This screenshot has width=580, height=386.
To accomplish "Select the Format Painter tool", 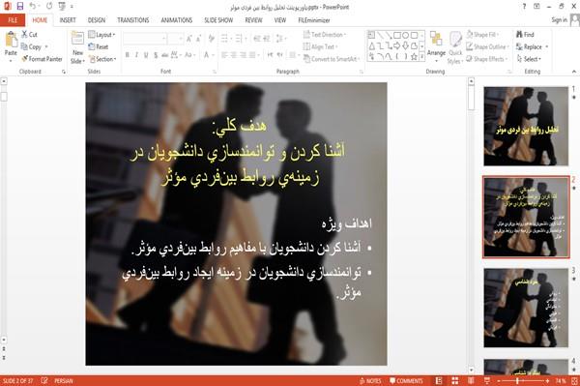I will 42,59.
